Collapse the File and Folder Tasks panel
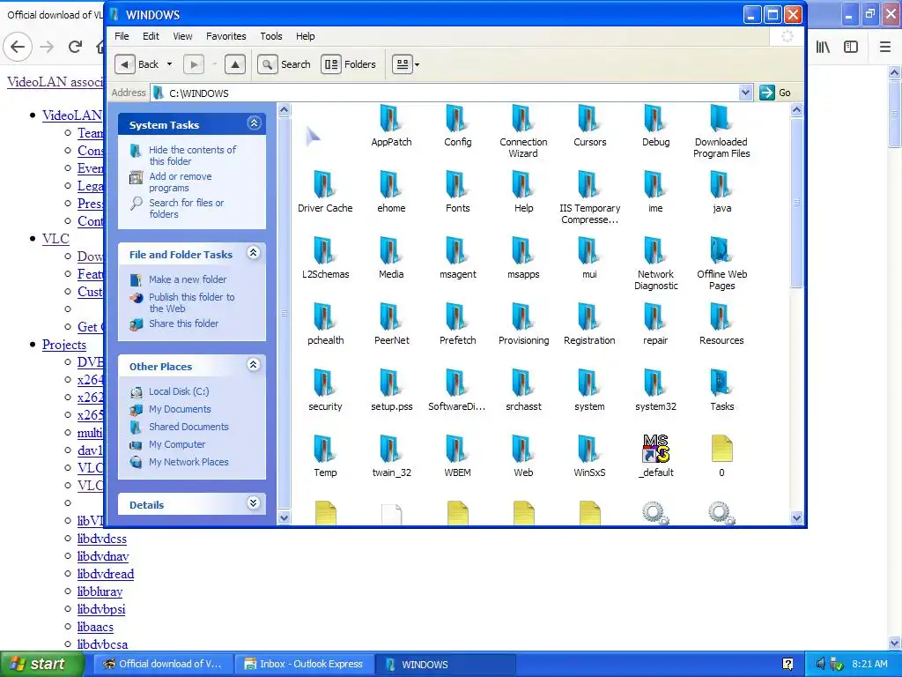Viewport: 902px width, 677px height. click(x=254, y=253)
